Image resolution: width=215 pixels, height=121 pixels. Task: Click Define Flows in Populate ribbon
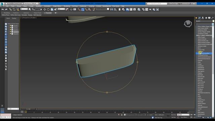[6, 15]
